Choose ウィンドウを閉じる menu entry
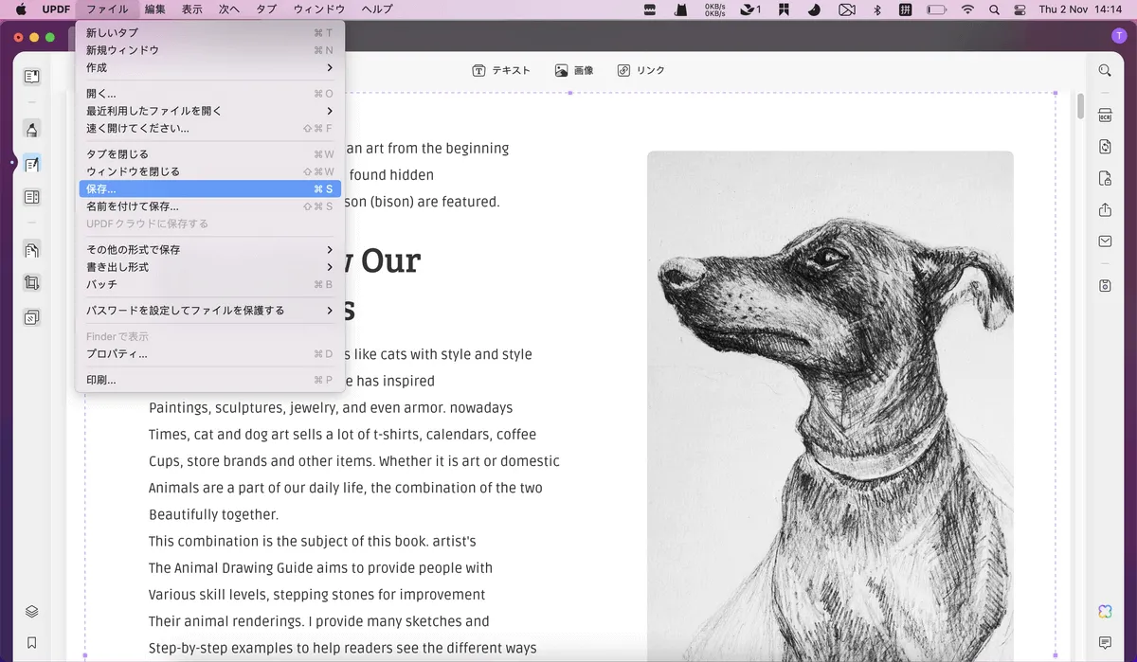 [210, 171]
